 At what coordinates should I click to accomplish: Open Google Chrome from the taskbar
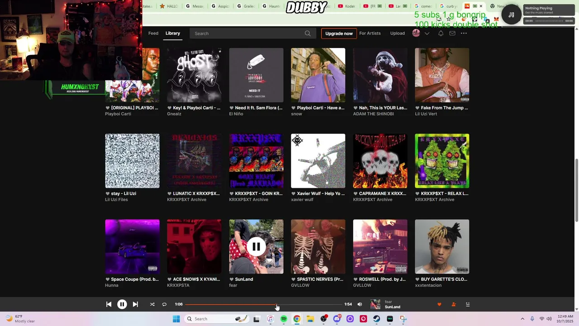click(x=297, y=319)
